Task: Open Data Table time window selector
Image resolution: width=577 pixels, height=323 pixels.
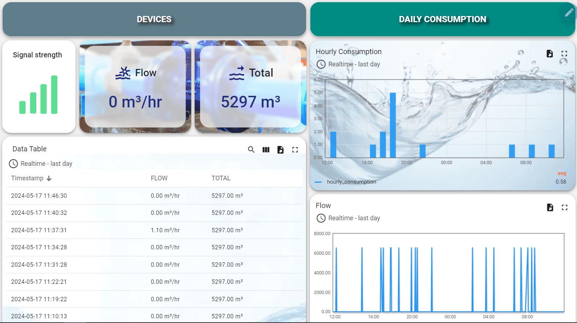Action: pos(41,164)
